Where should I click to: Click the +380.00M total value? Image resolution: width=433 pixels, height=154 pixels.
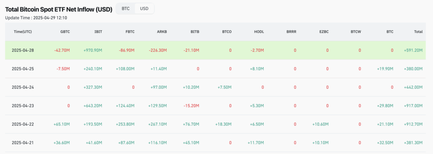tap(413, 69)
